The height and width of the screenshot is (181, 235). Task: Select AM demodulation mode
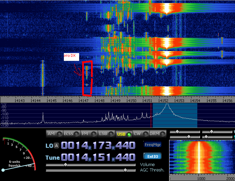click(x=54, y=134)
